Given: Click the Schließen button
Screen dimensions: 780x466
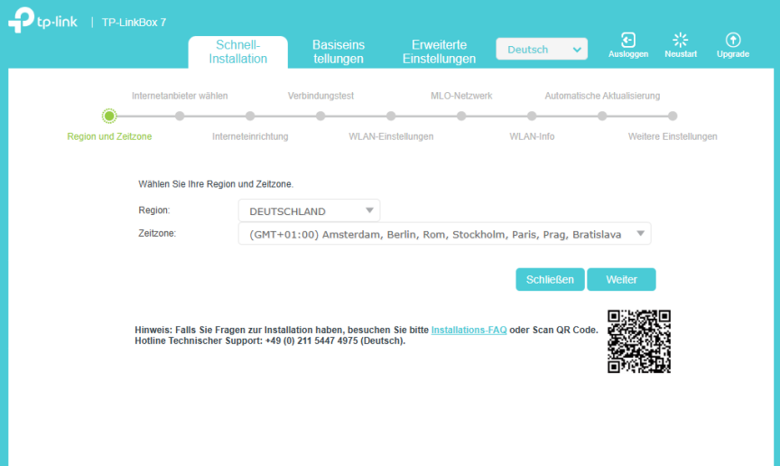Looking at the screenshot, I should [550, 279].
